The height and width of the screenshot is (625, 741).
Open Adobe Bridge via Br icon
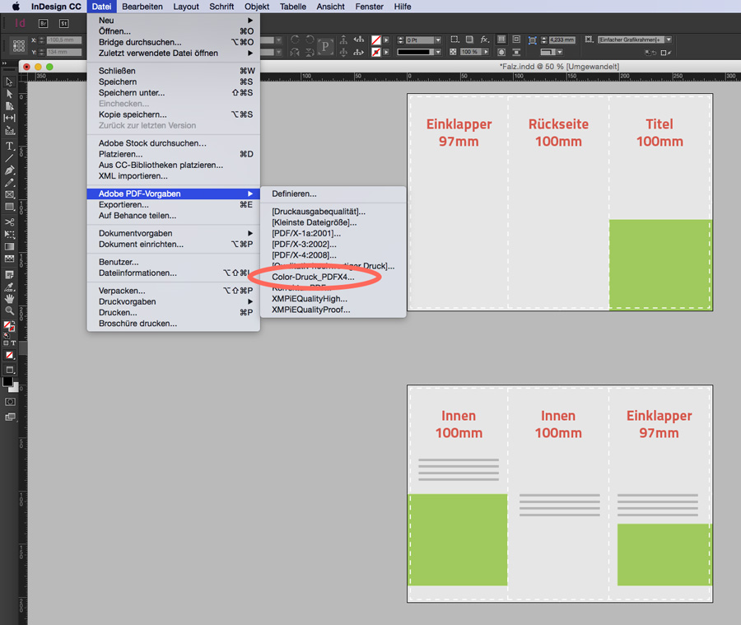tap(43, 23)
